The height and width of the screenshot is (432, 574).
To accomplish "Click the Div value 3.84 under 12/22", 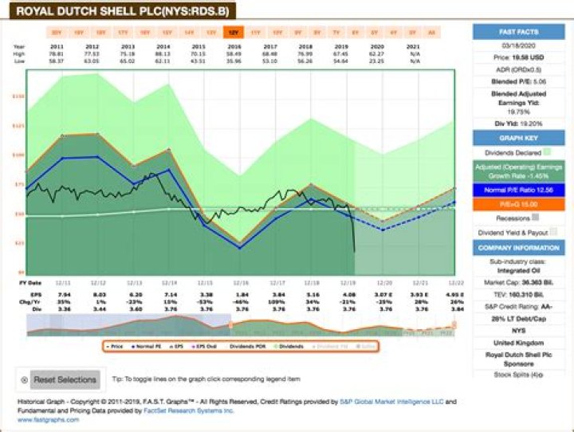I will tap(458, 309).
